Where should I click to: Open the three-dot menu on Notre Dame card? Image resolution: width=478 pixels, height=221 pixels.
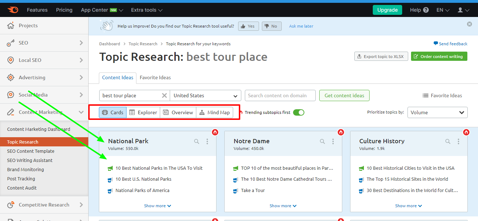click(x=333, y=141)
